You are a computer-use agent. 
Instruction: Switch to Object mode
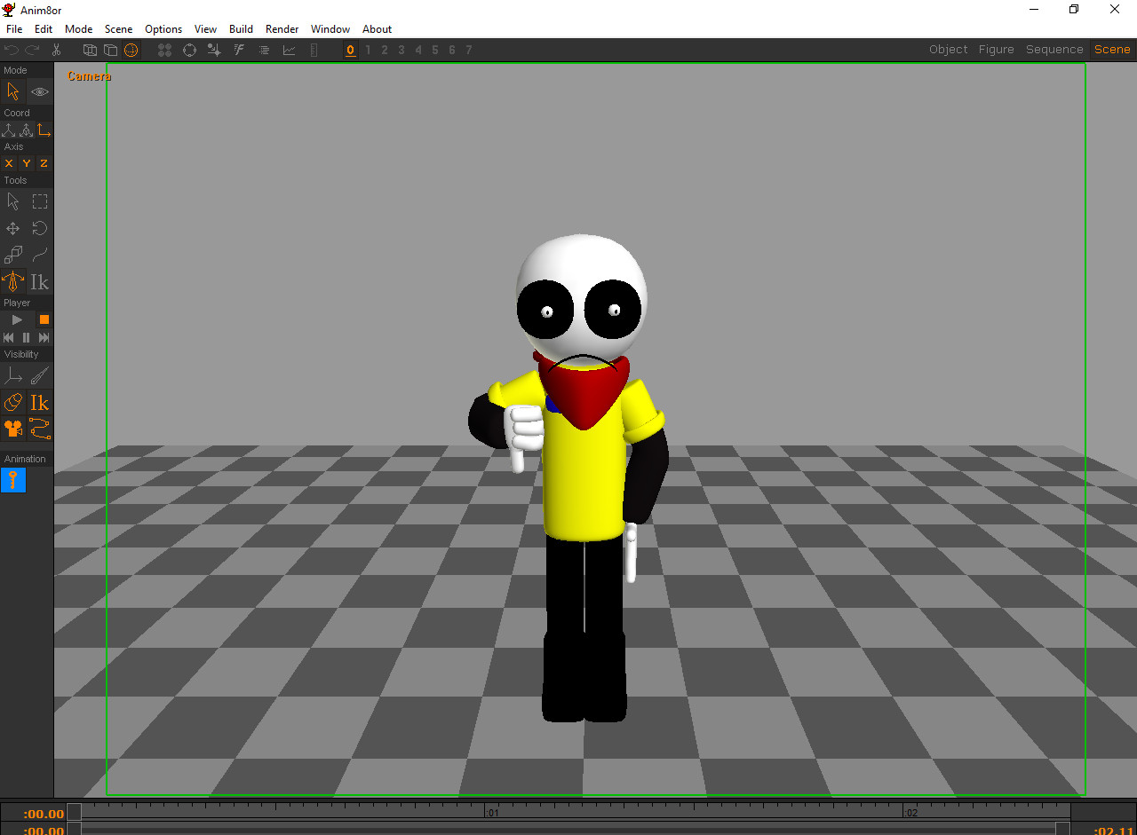click(948, 49)
